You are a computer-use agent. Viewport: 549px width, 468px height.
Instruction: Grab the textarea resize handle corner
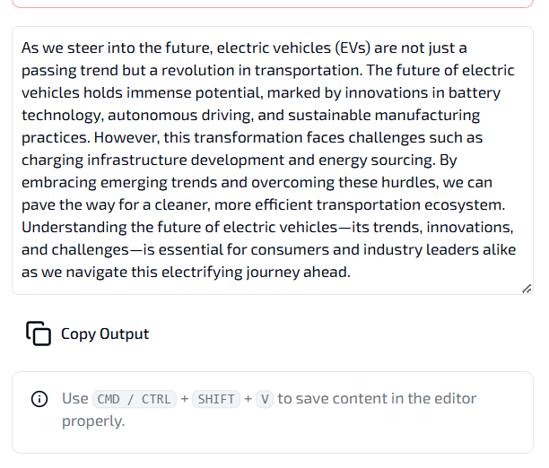pyautogui.click(x=527, y=289)
